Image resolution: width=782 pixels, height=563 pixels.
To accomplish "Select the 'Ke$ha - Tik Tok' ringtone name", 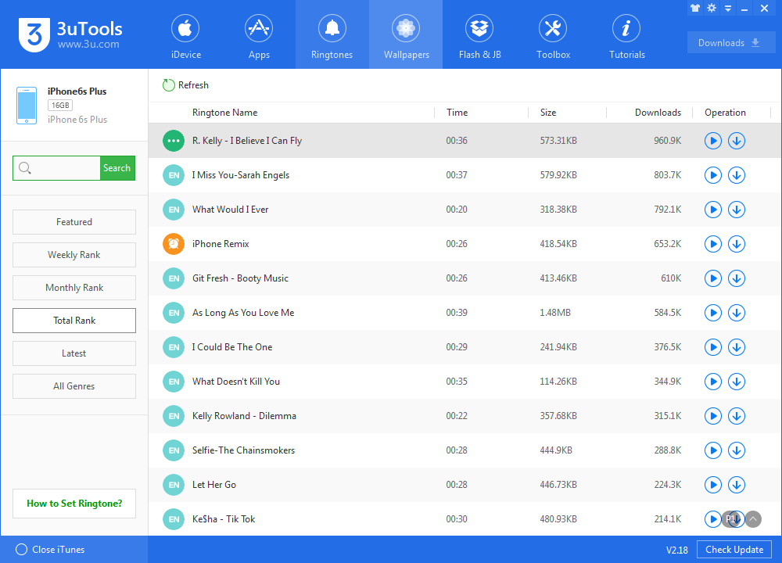I will click(224, 520).
